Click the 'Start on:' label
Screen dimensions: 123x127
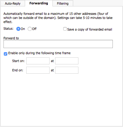18,61
